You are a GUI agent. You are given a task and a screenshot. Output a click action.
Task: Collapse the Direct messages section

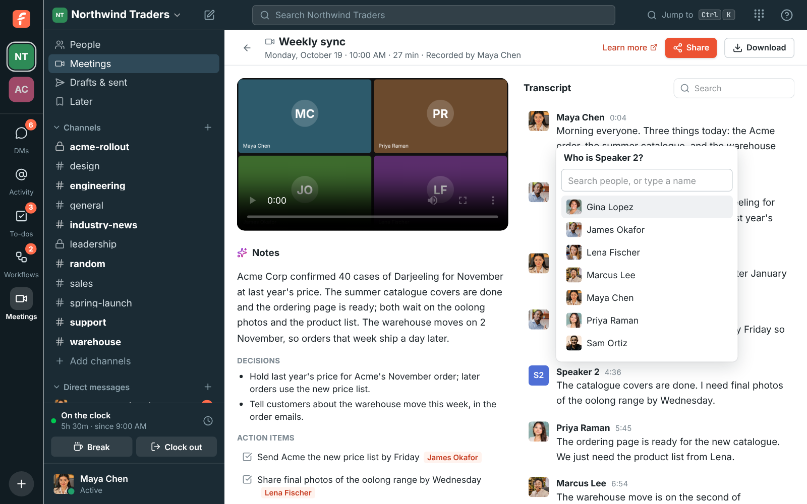[x=92, y=387]
